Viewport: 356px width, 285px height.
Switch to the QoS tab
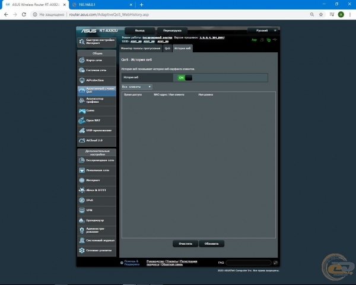[167, 49]
